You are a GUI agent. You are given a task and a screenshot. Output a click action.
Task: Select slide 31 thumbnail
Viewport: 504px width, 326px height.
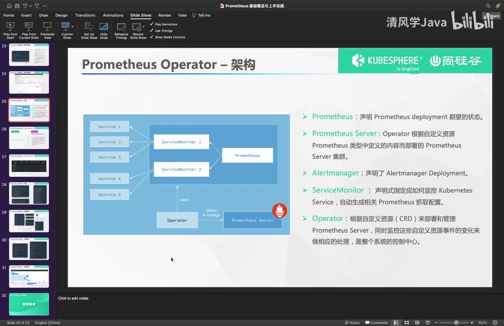(29, 276)
